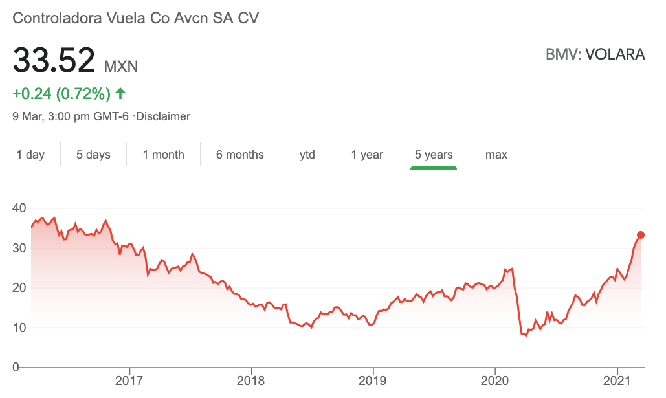Click the 2019 x-axis year label
The height and width of the screenshot is (398, 666).
pyautogui.click(x=373, y=380)
